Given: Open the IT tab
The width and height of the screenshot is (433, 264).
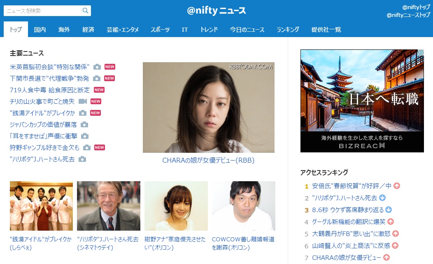Looking at the screenshot, I should tap(185, 30).
